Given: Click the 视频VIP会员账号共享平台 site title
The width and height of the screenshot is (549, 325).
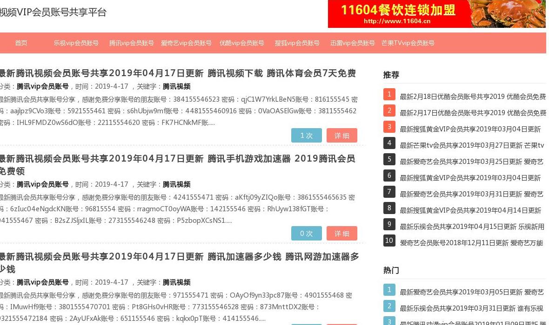Looking at the screenshot, I should click(x=53, y=12).
